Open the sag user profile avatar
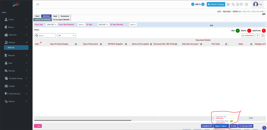 coord(256,4)
